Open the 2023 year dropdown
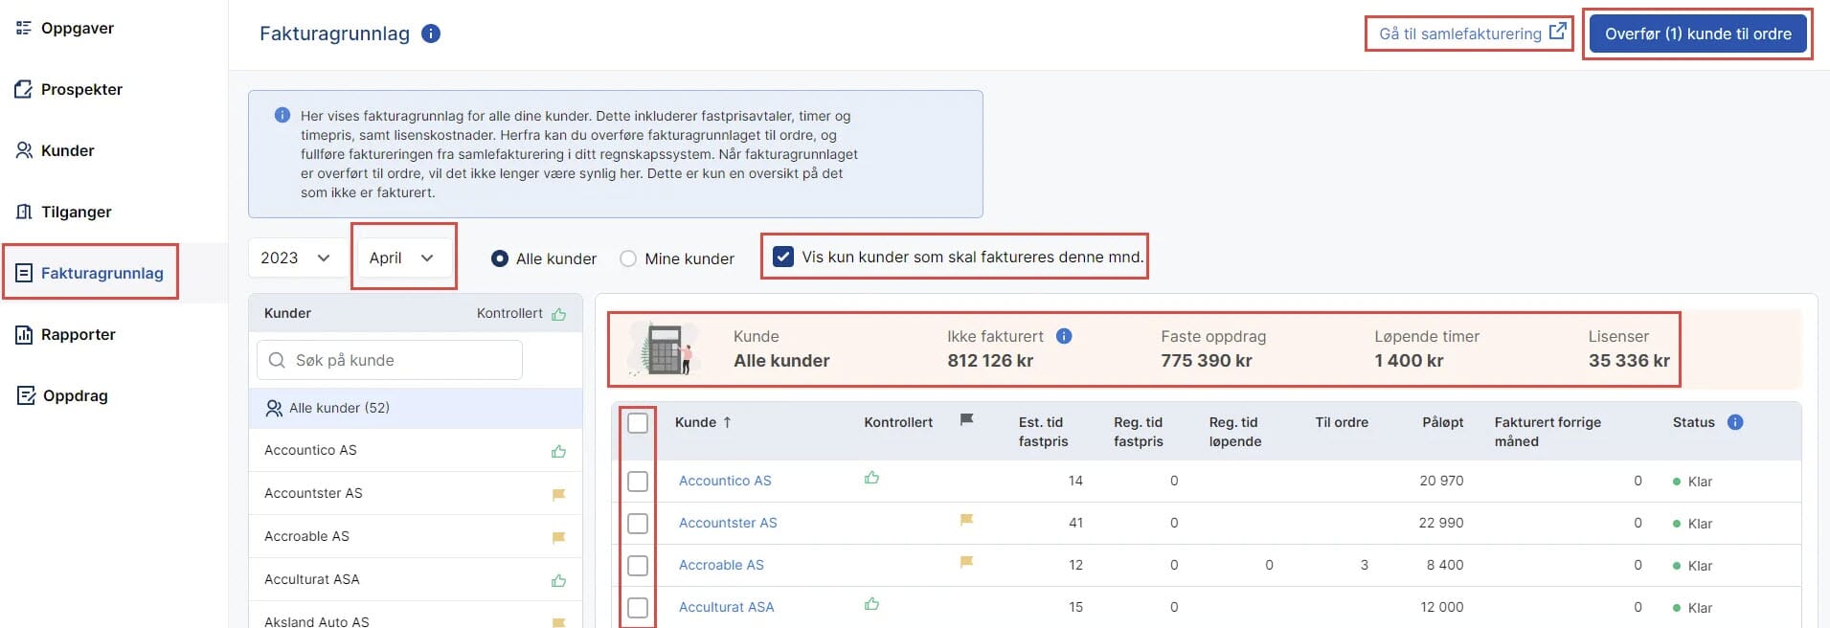The width and height of the screenshot is (1830, 628). [x=296, y=258]
